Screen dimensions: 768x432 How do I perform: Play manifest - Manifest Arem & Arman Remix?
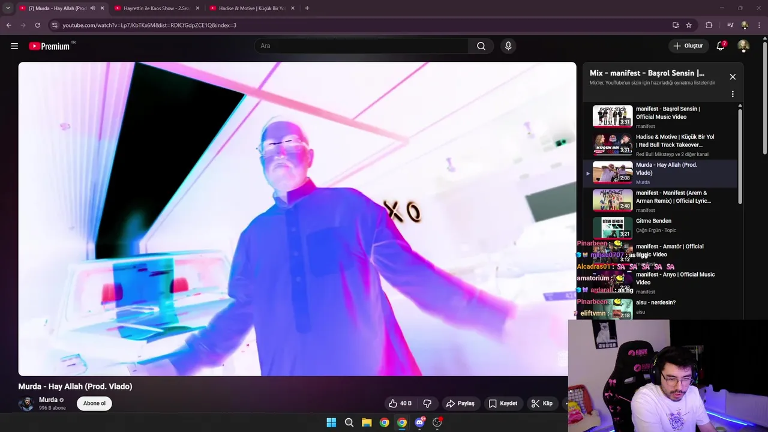coord(661,201)
